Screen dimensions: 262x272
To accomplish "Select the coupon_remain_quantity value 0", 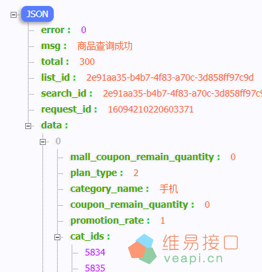I will (x=207, y=204).
